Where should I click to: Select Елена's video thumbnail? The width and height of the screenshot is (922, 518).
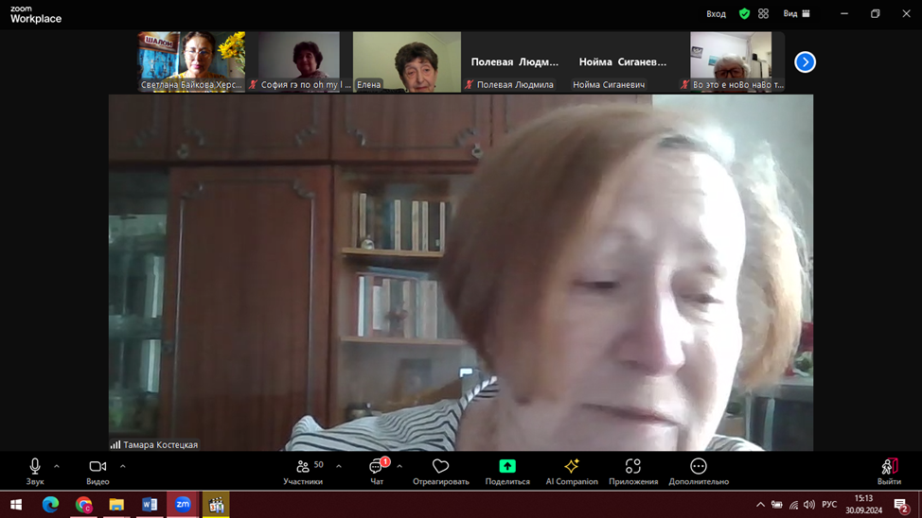point(406,61)
